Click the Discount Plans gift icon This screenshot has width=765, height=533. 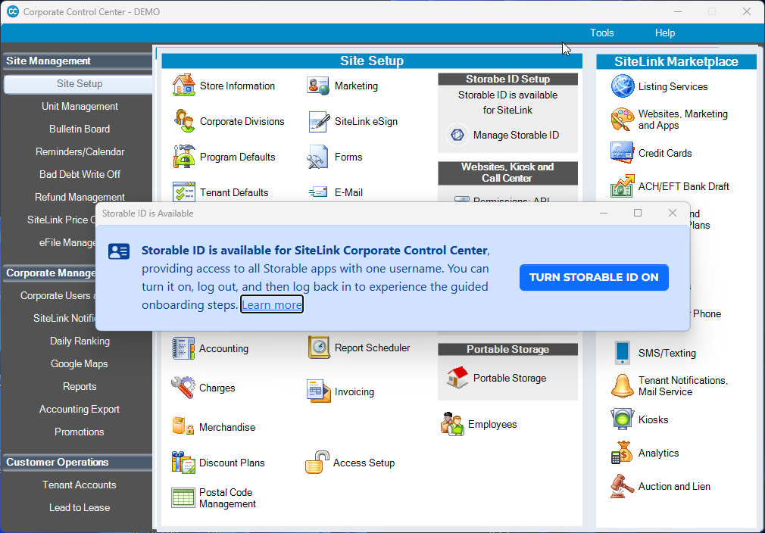click(x=183, y=463)
